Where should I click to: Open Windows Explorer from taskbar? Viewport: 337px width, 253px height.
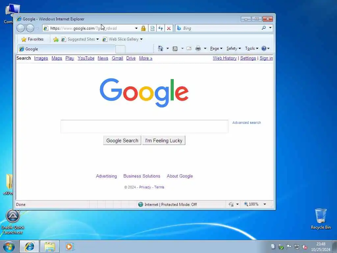50,246
